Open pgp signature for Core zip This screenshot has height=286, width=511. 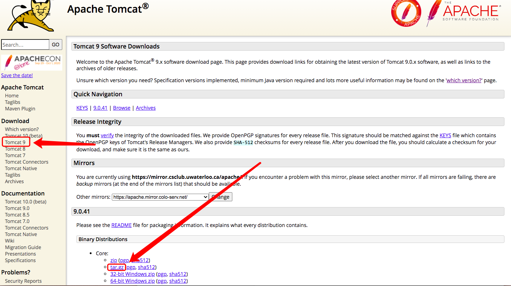tap(124, 260)
